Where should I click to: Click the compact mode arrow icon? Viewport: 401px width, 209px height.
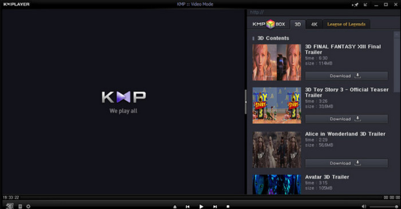click(365, 5)
